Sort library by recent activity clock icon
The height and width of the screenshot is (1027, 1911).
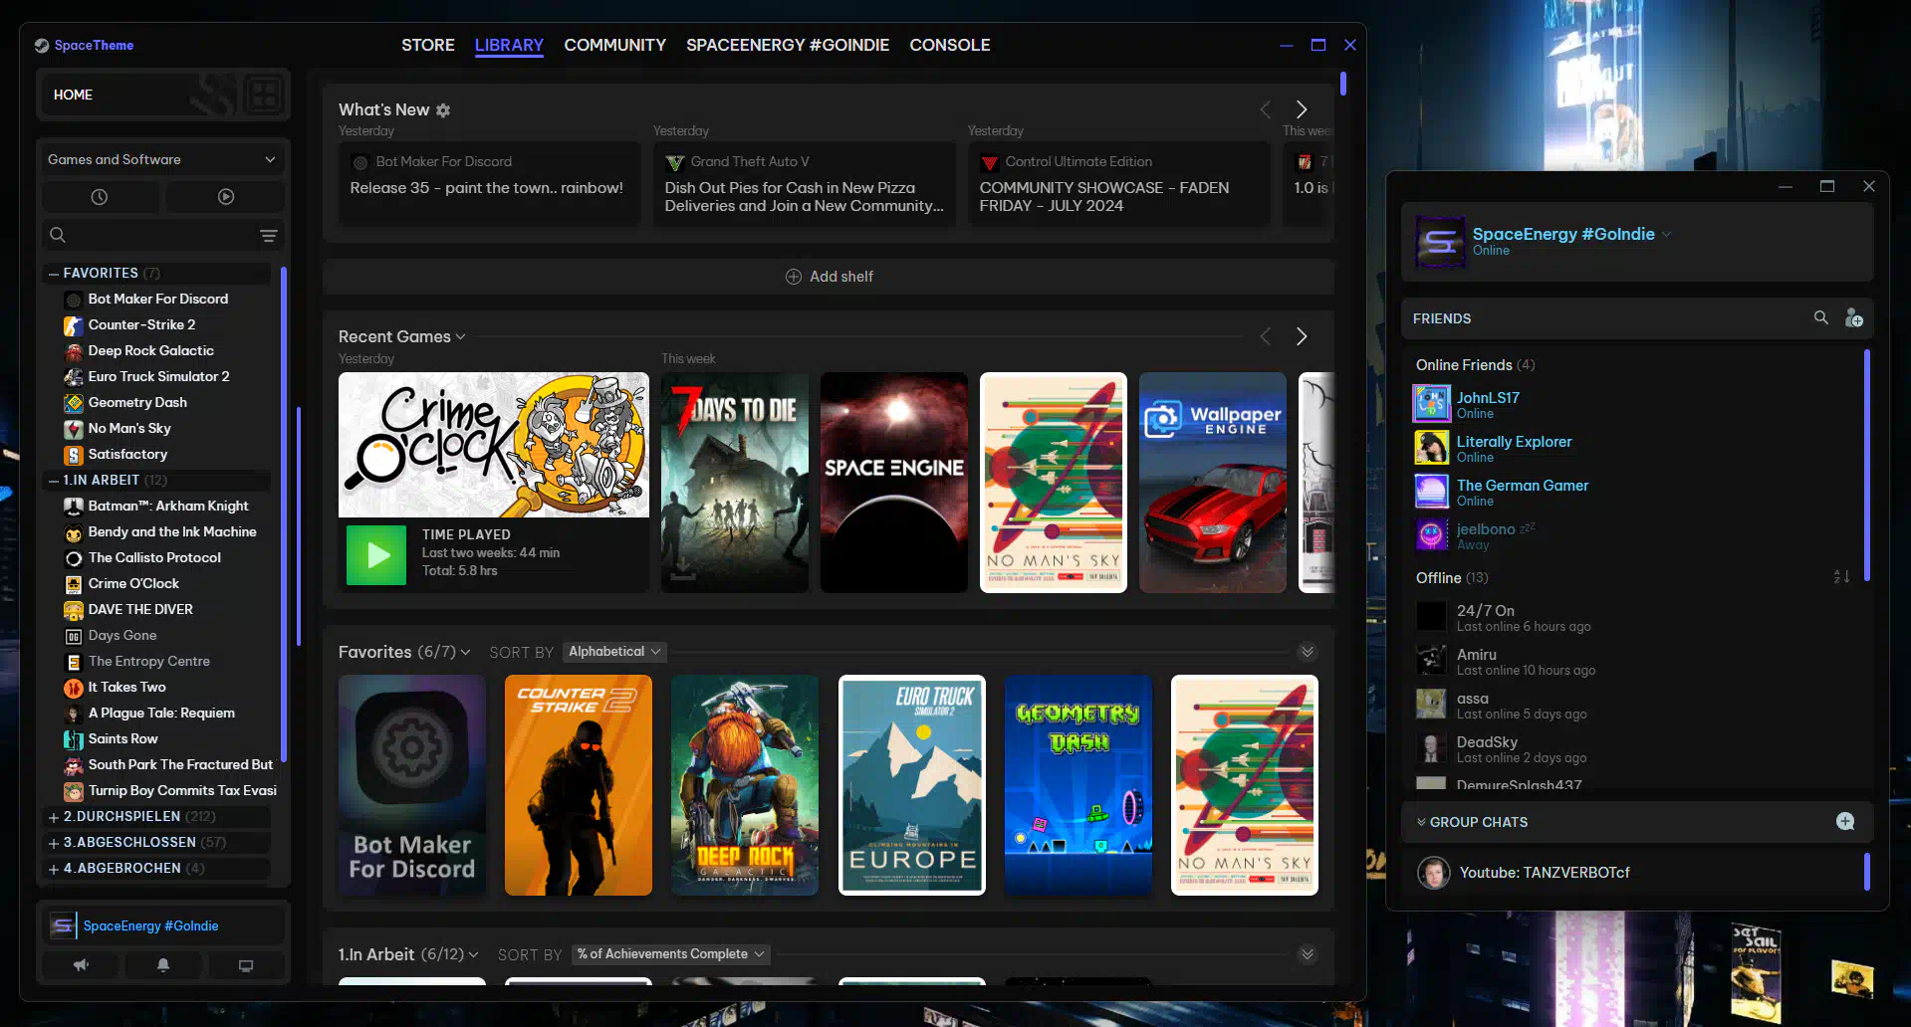click(x=100, y=197)
